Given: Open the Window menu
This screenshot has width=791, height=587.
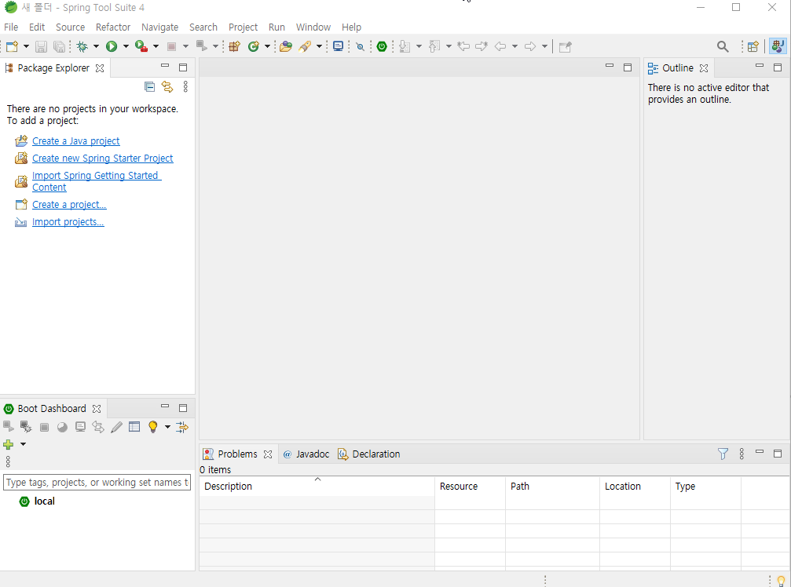Looking at the screenshot, I should pyautogui.click(x=313, y=27).
